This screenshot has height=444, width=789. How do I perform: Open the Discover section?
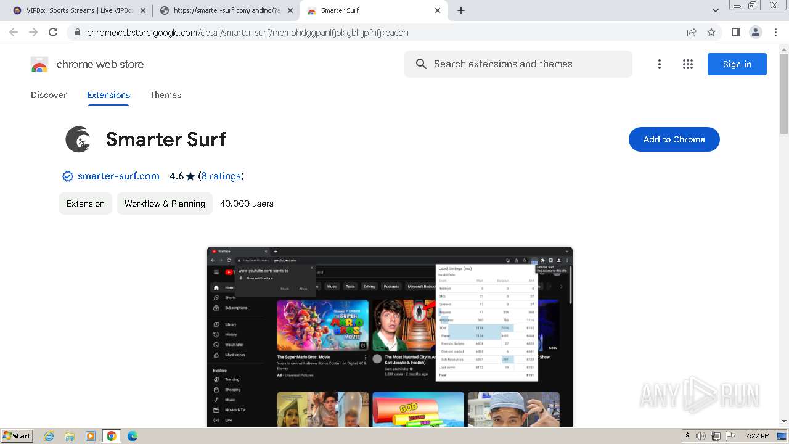tap(49, 95)
